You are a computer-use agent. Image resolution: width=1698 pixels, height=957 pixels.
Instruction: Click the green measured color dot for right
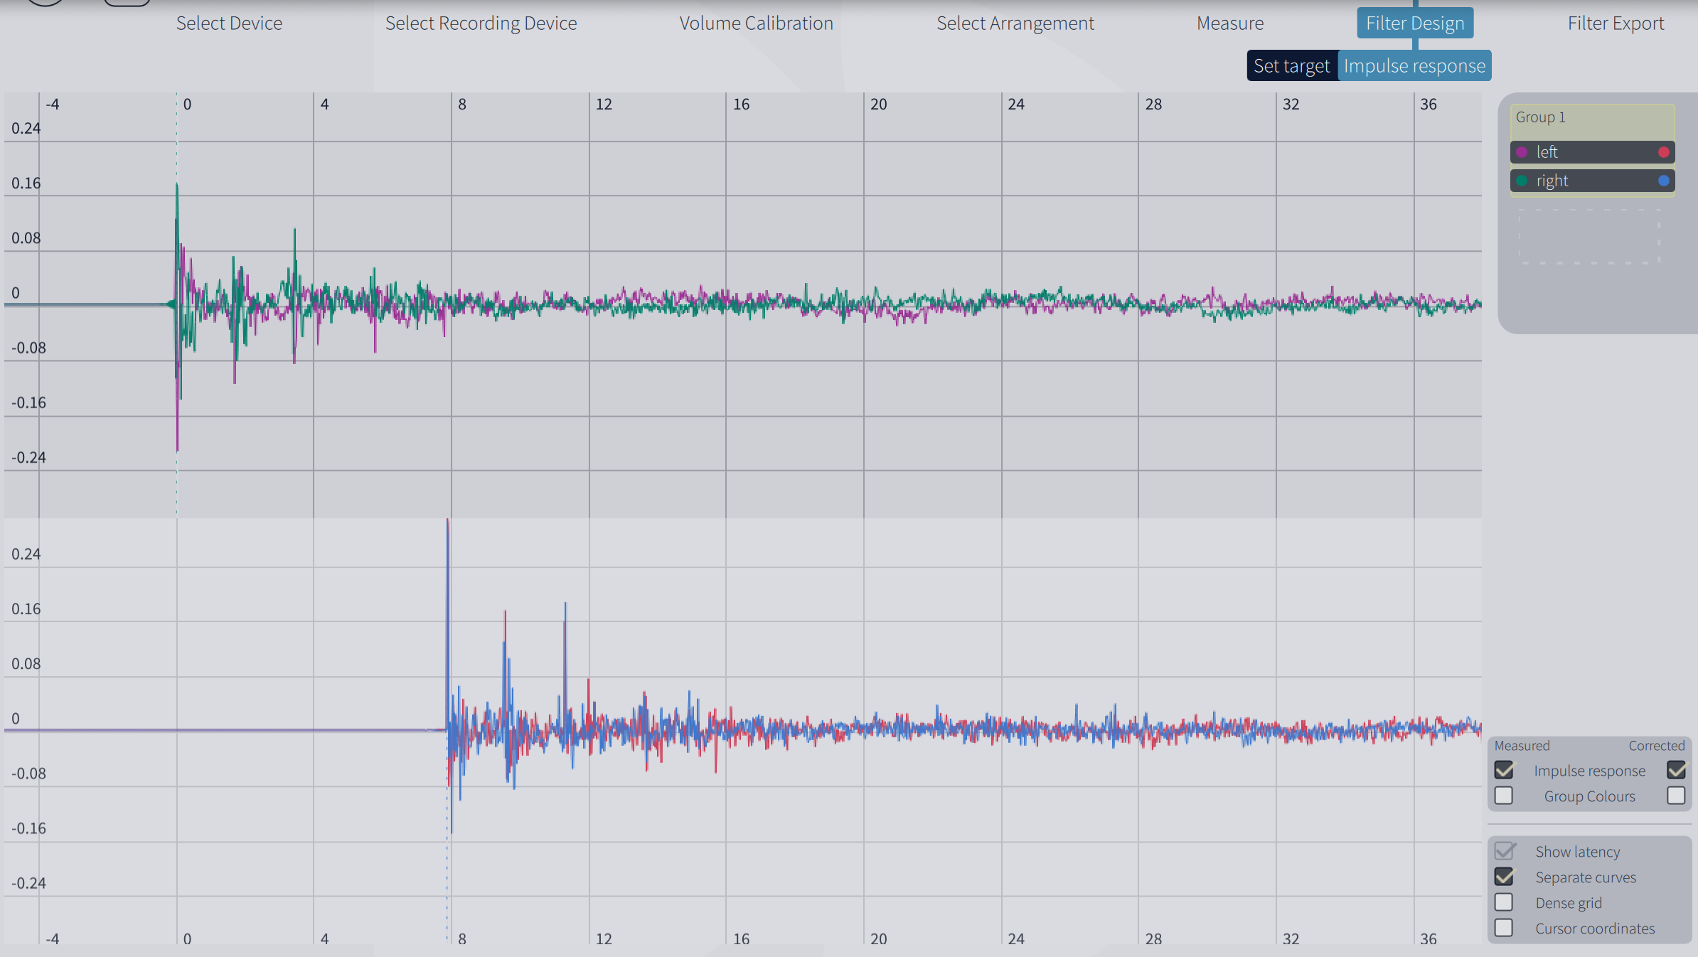tap(1522, 181)
